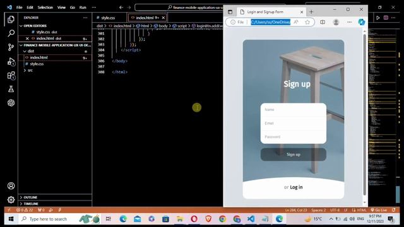Go forward with editor navigation arrow
The width and height of the screenshot is (404, 227).
coord(129,8)
